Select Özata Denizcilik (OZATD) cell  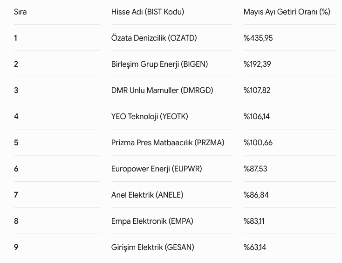pyautogui.click(x=154, y=38)
